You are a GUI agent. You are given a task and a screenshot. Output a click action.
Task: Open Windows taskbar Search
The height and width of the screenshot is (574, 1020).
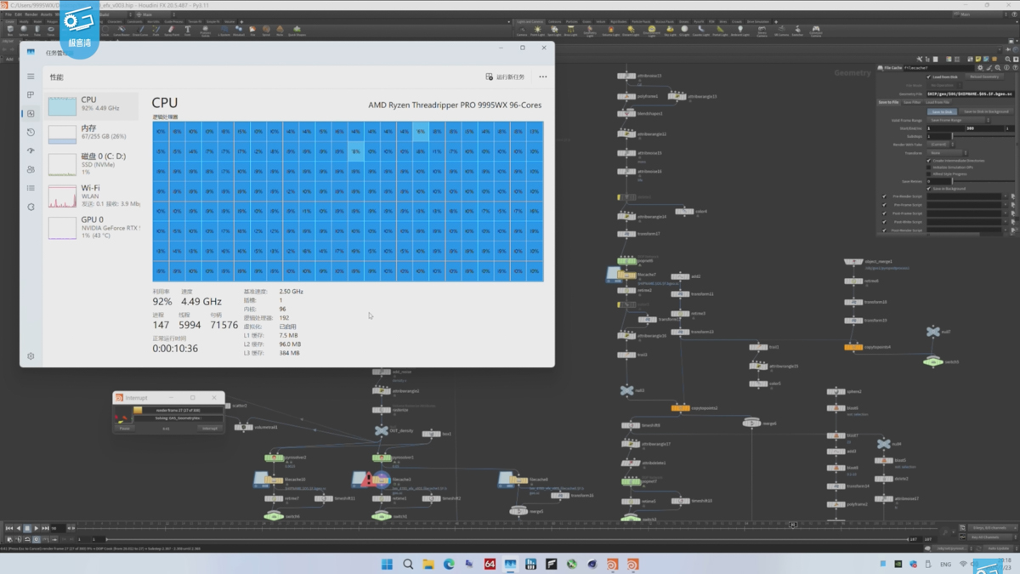pyautogui.click(x=408, y=564)
